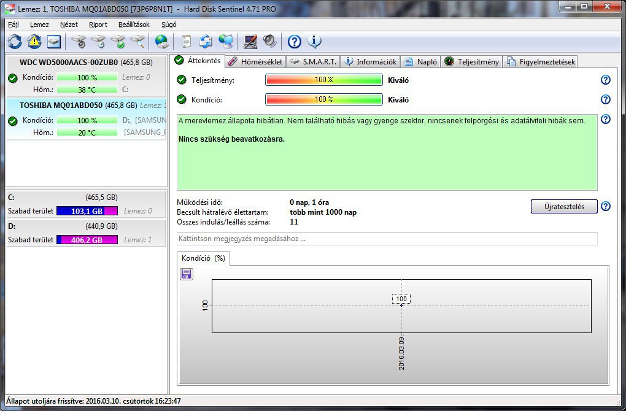Switch to the Teljesítmény tab
This screenshot has height=411, width=626.
click(x=472, y=62)
